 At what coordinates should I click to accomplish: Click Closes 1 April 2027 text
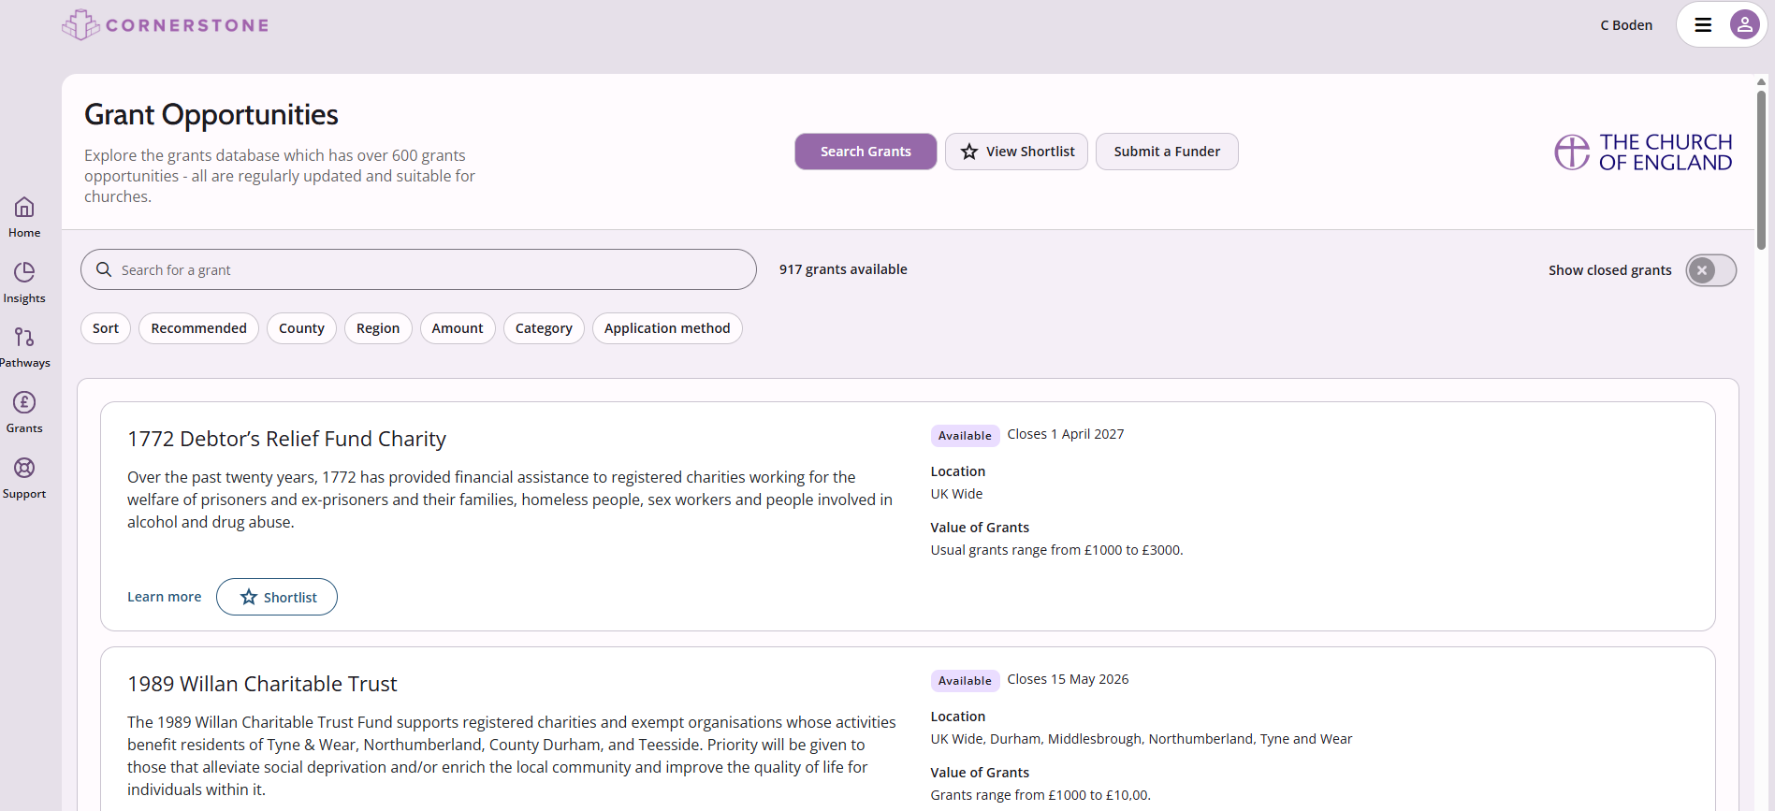tap(1066, 434)
